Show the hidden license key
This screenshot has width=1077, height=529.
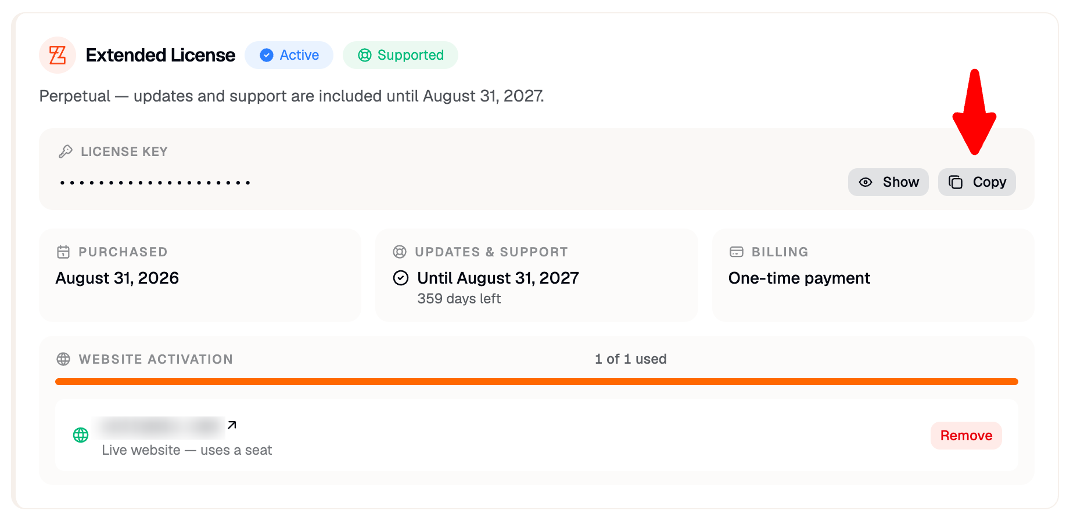pyautogui.click(x=888, y=182)
